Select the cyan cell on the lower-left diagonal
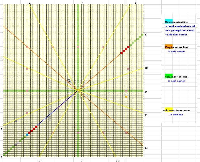This screenshot has width=200, height=162. point(27,135)
